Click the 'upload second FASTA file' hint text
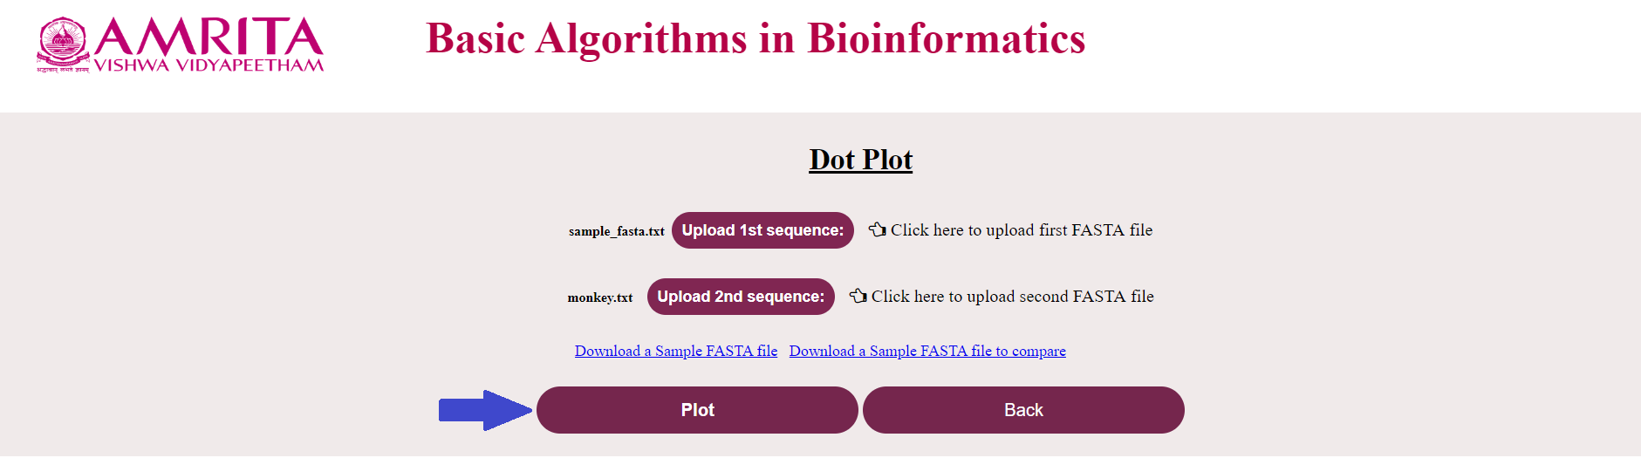 click(x=1012, y=297)
